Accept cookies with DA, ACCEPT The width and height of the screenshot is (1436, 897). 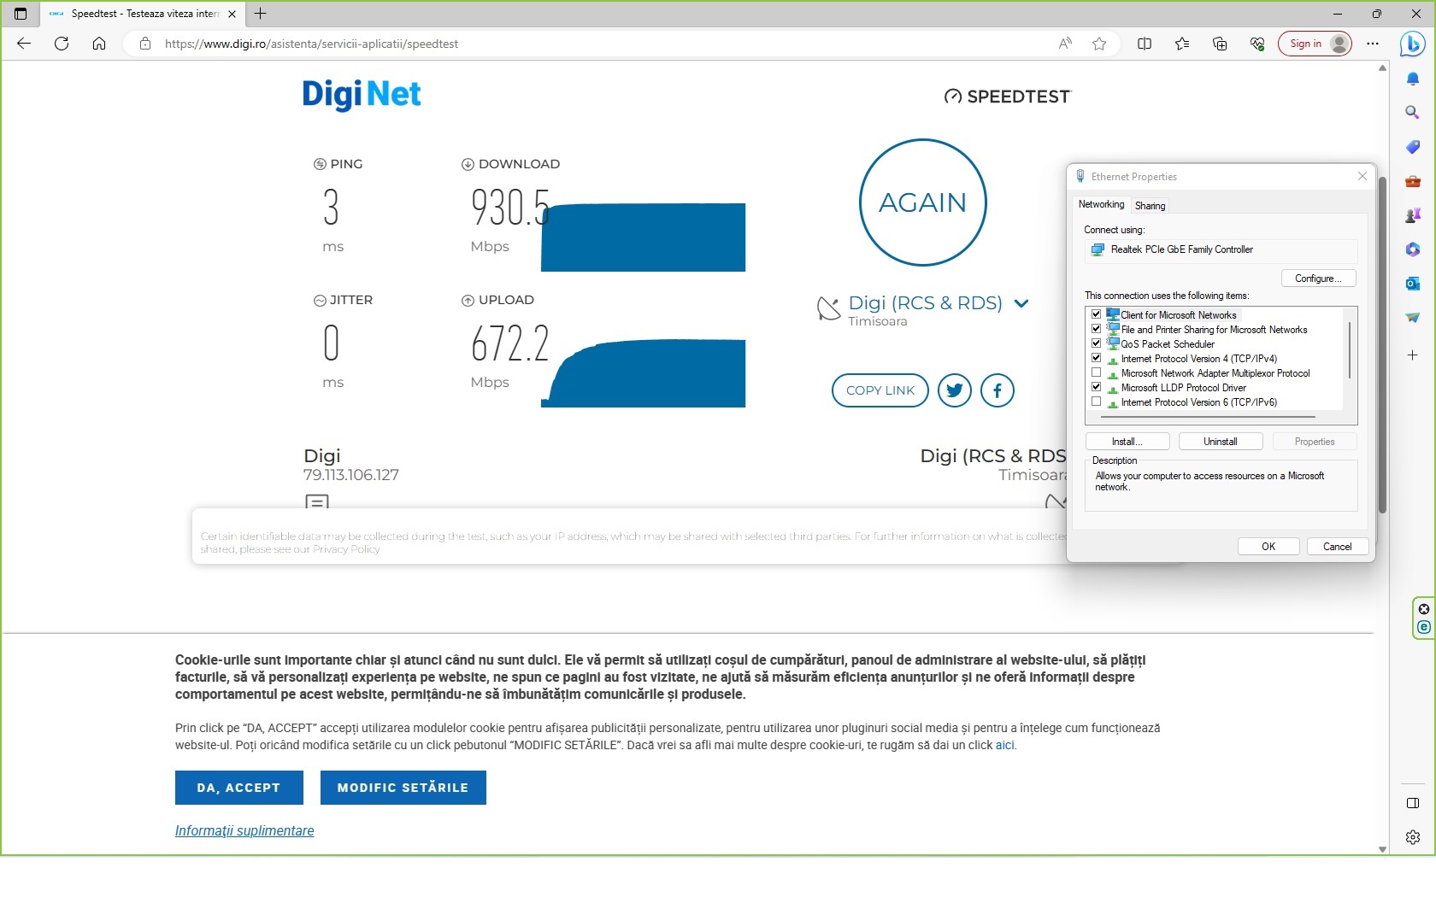click(239, 788)
